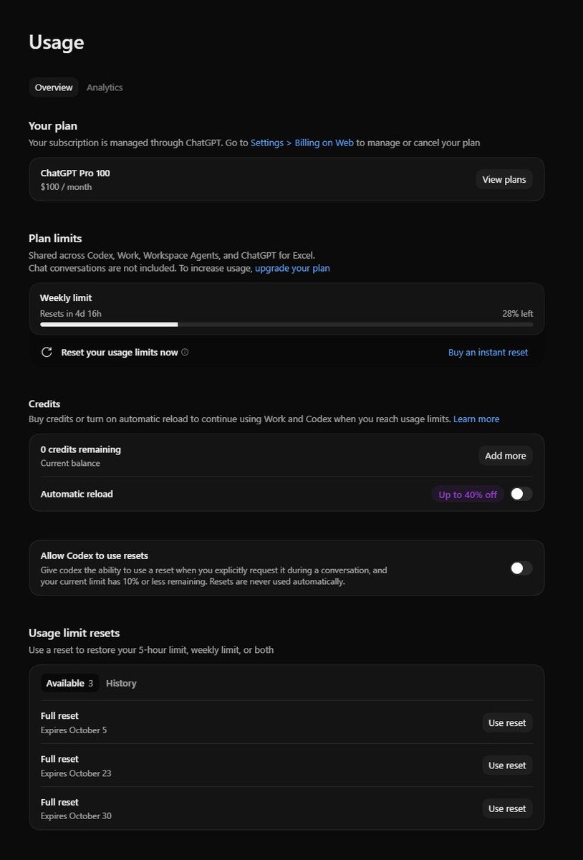The width and height of the screenshot is (583, 860).
Task: Click the 'Weekly limit' label
Action: pos(66,298)
